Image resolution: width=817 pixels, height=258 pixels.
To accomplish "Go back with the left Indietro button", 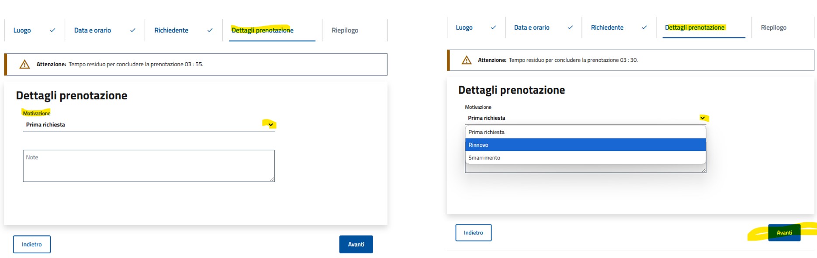I will 32,244.
